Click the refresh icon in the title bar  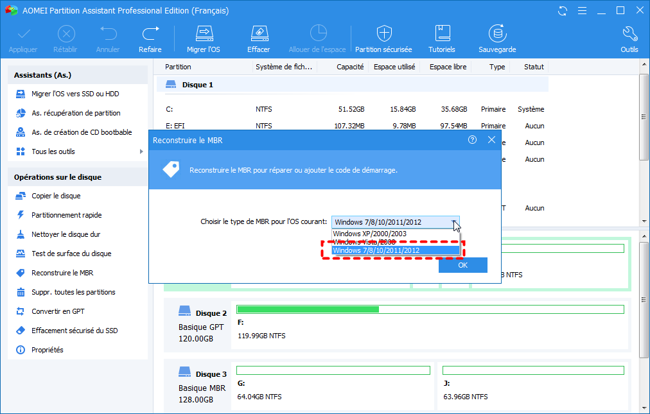[563, 11]
